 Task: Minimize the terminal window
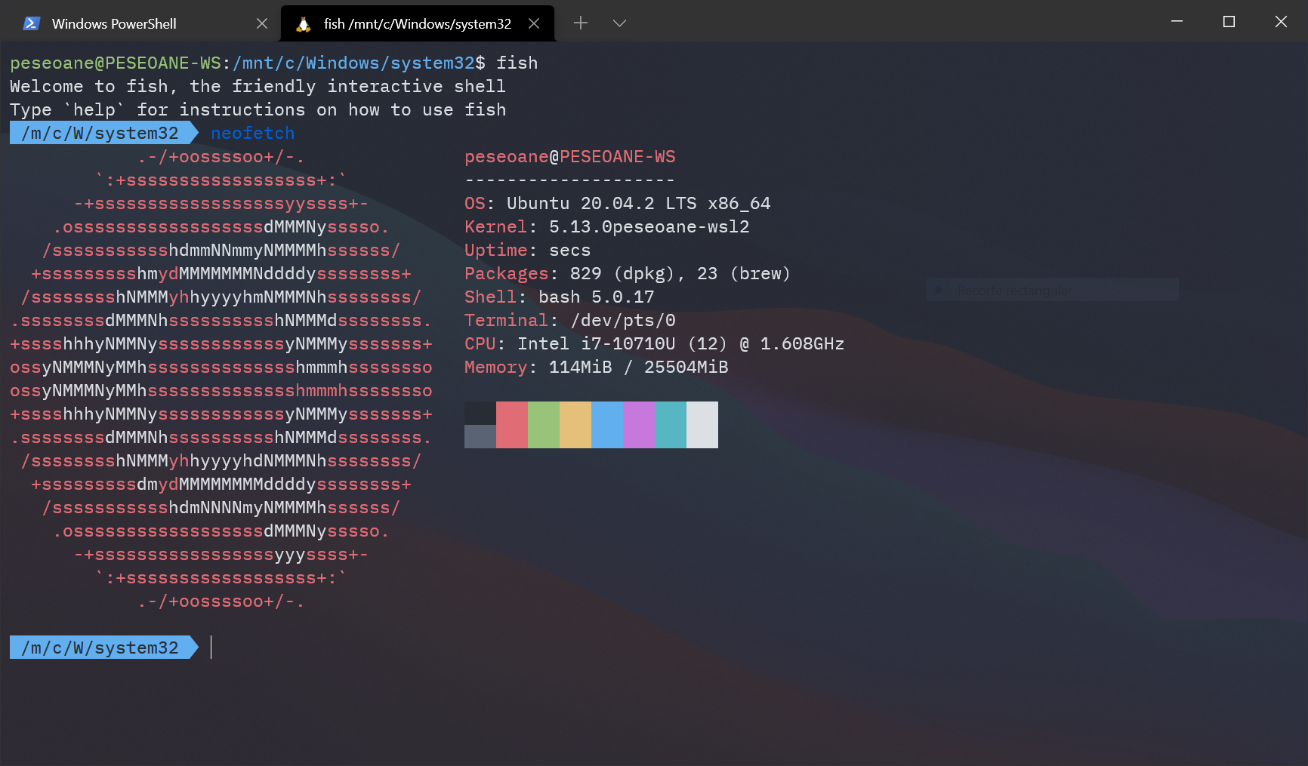[1177, 21]
